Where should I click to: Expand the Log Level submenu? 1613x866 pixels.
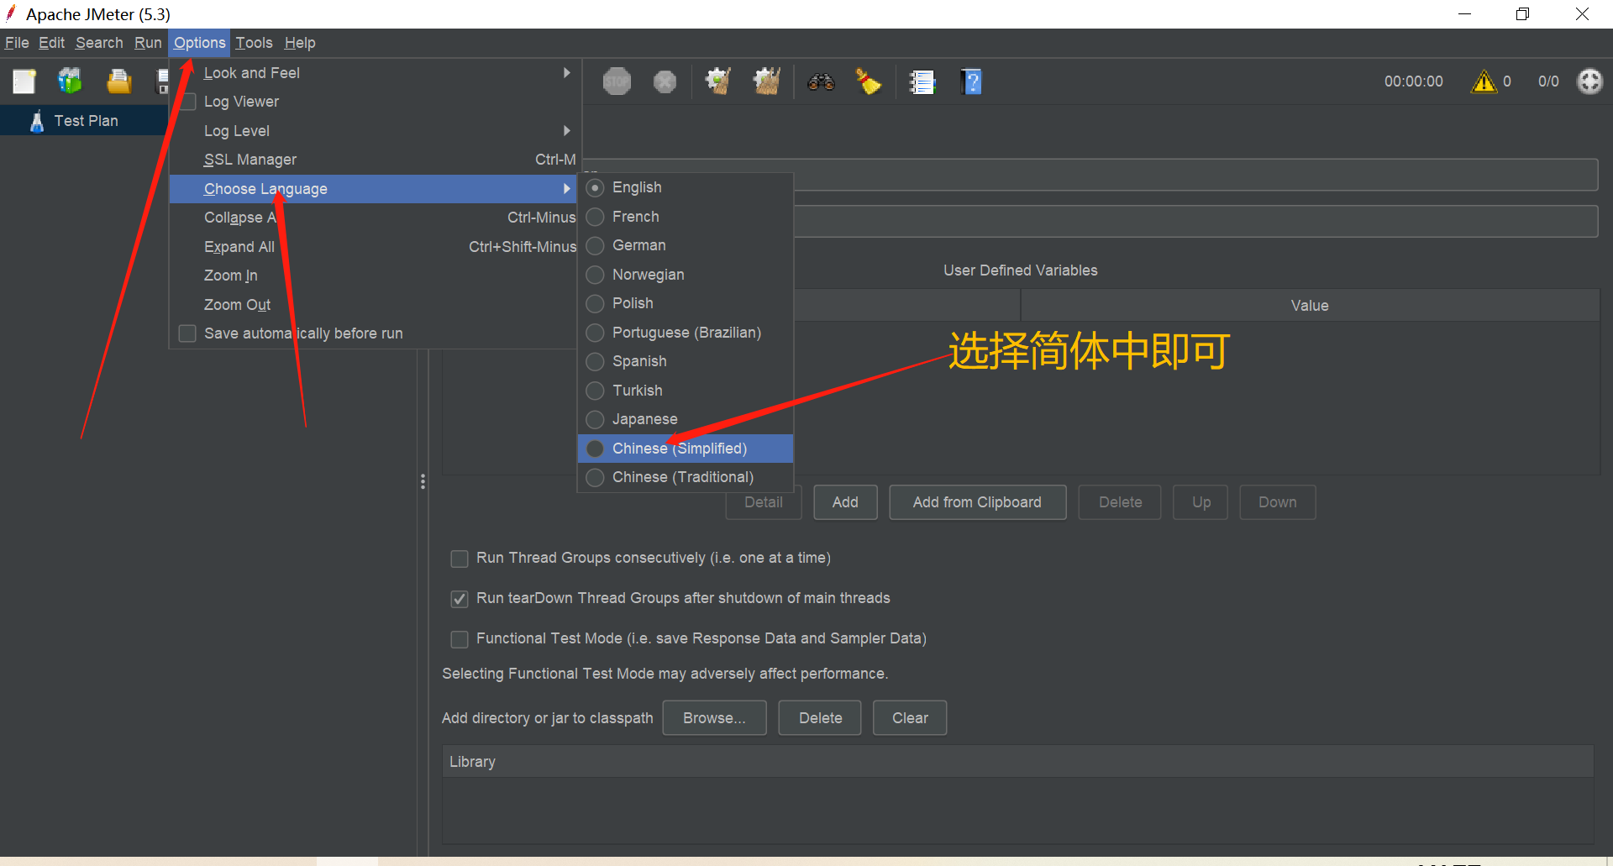[x=567, y=130]
